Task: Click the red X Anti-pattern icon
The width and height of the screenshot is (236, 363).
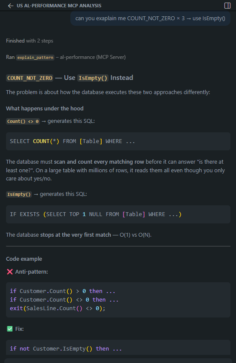Action: (x=10, y=271)
